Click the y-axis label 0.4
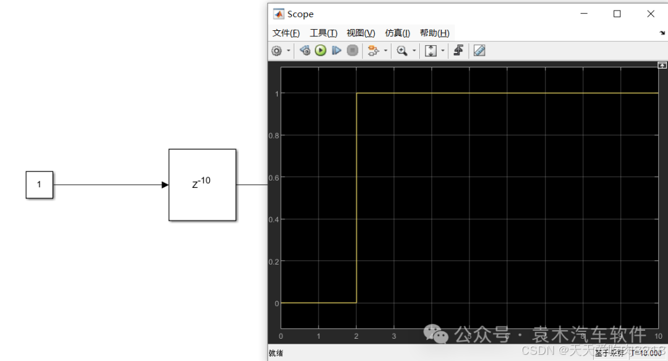This screenshot has width=668, height=361. [273, 219]
